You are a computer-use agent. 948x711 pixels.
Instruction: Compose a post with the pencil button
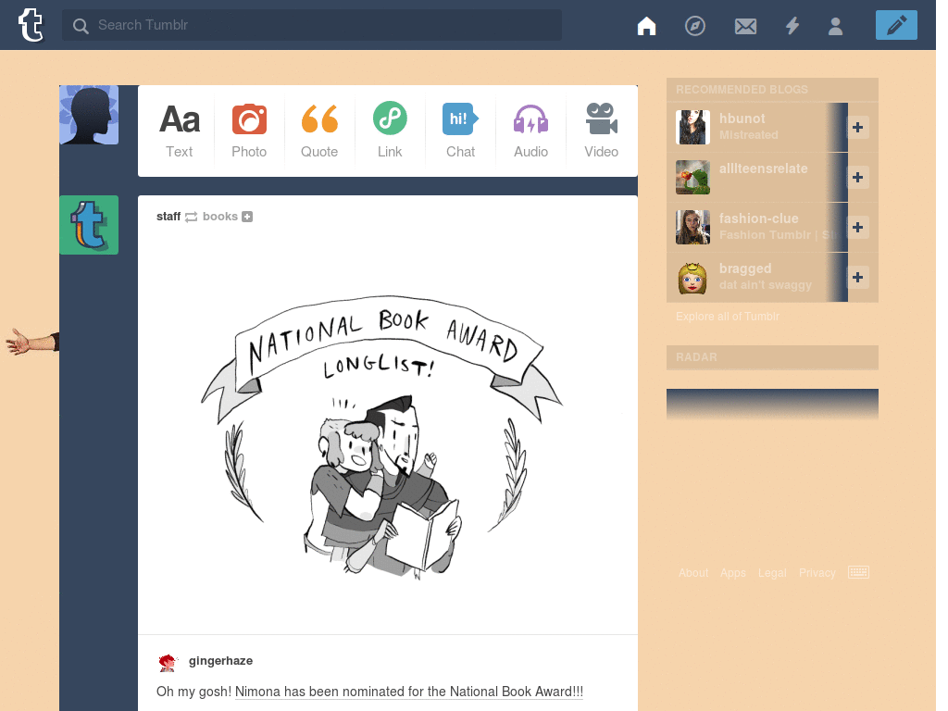pos(895,25)
